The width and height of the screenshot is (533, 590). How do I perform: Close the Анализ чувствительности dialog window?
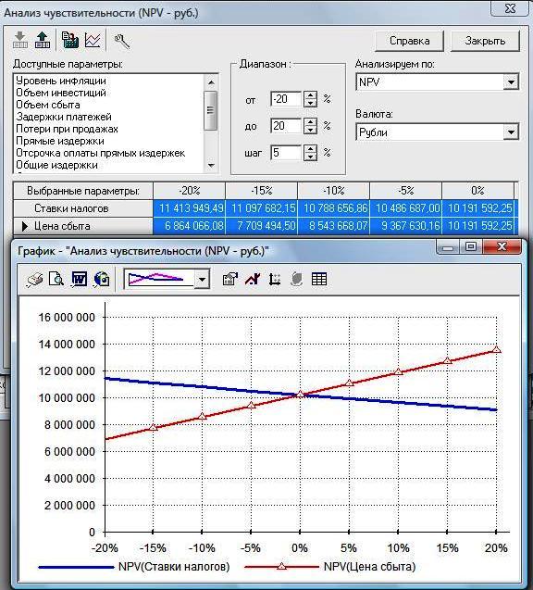510,8
